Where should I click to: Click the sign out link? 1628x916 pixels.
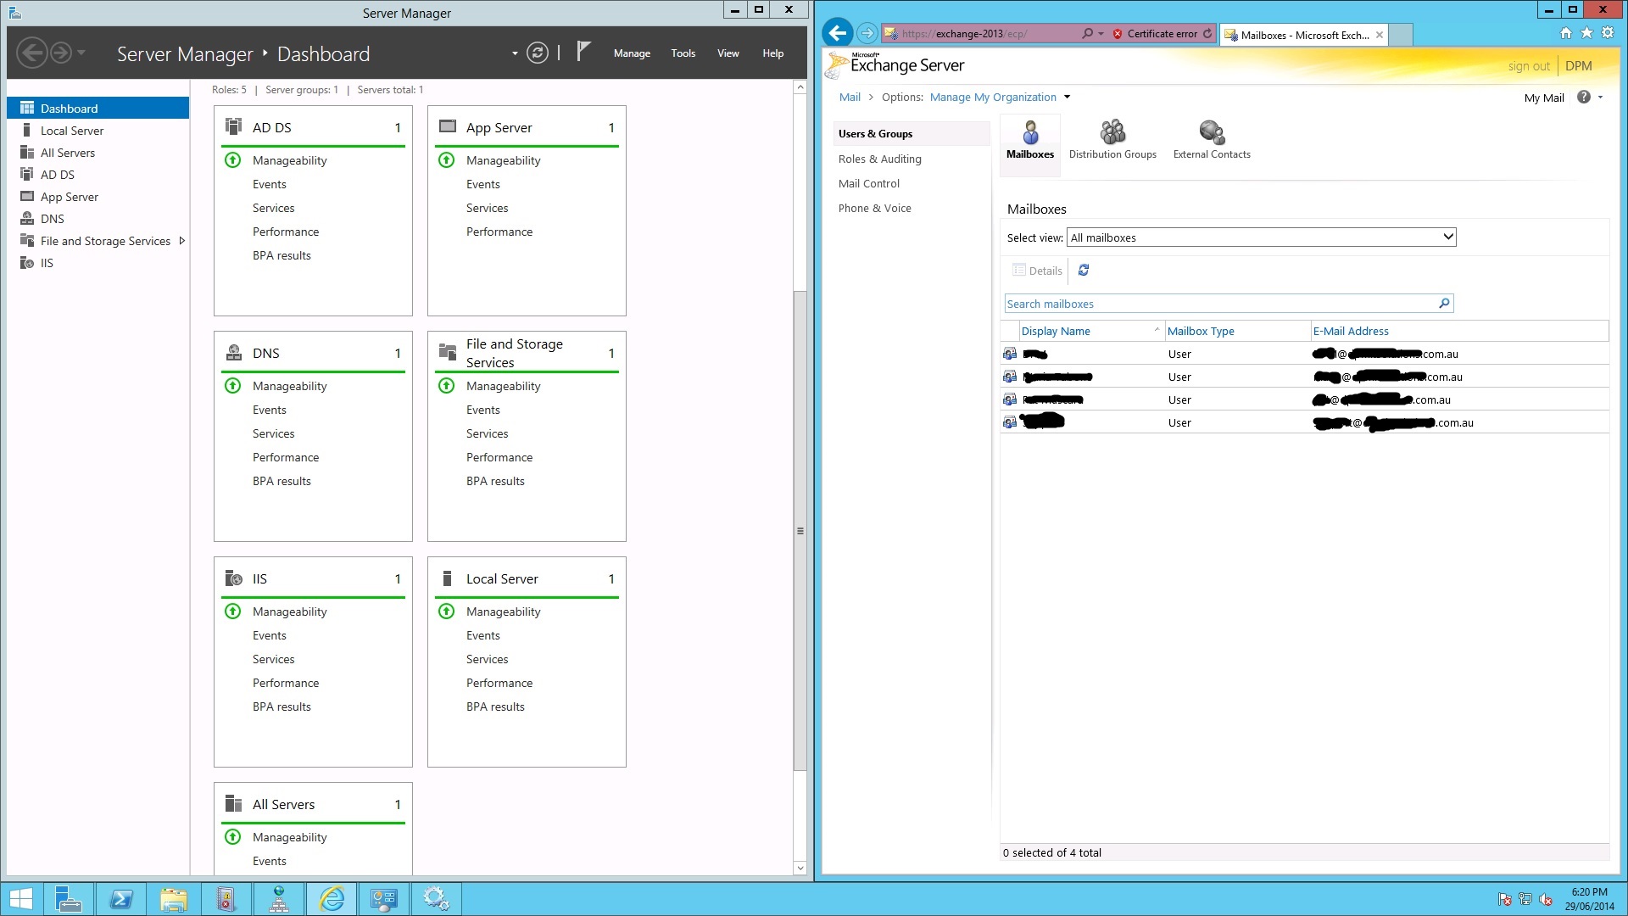click(x=1528, y=66)
